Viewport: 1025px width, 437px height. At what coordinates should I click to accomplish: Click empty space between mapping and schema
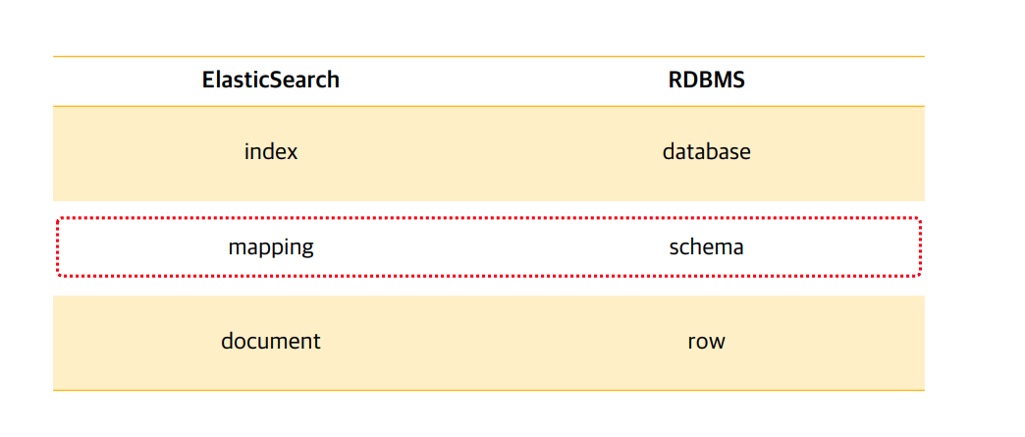[492, 247]
